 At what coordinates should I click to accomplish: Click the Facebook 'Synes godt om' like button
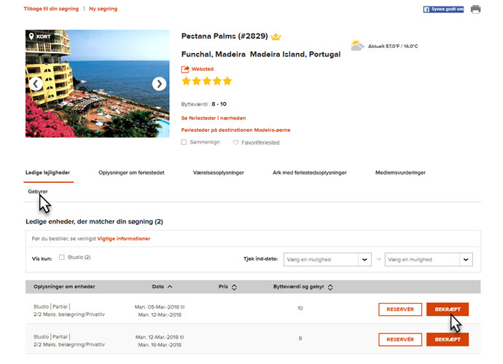443,9
